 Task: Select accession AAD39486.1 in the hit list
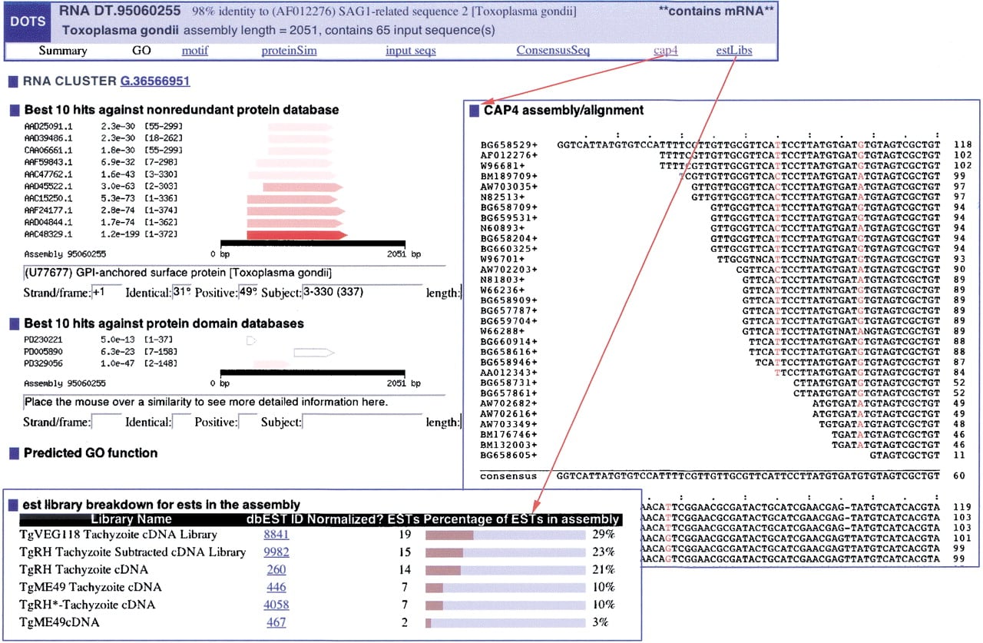click(48, 138)
